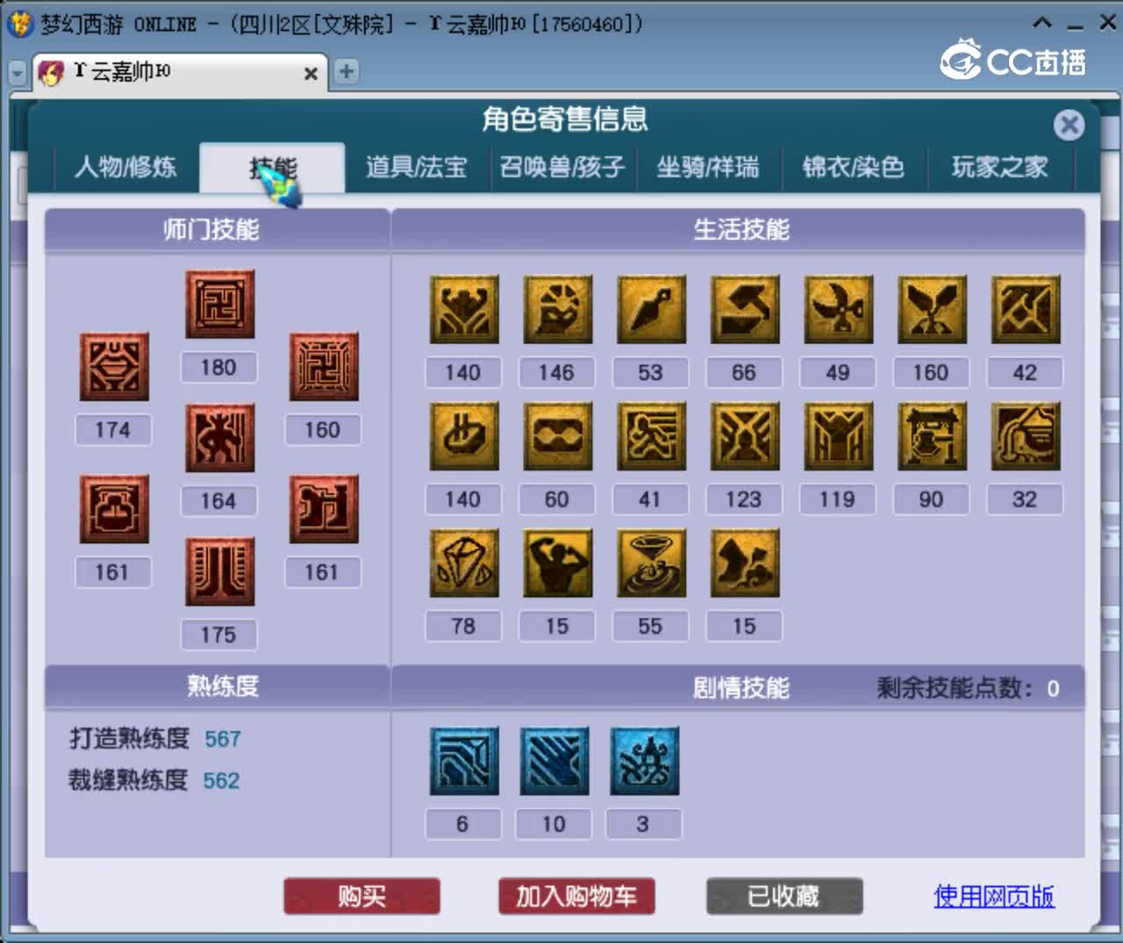Click the life skill icon with level 119
The height and width of the screenshot is (943, 1123).
839,436
